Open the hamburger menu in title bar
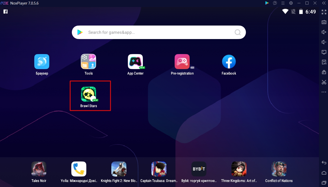Image resolution: width=328 pixels, height=187 pixels. tap(283, 3)
